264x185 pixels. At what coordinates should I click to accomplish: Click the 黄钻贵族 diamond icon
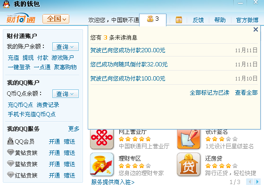10,153
